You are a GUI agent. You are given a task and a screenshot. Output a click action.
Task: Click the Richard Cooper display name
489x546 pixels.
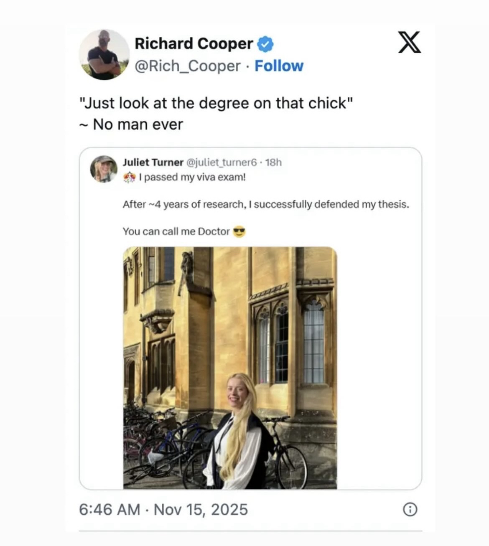click(194, 43)
